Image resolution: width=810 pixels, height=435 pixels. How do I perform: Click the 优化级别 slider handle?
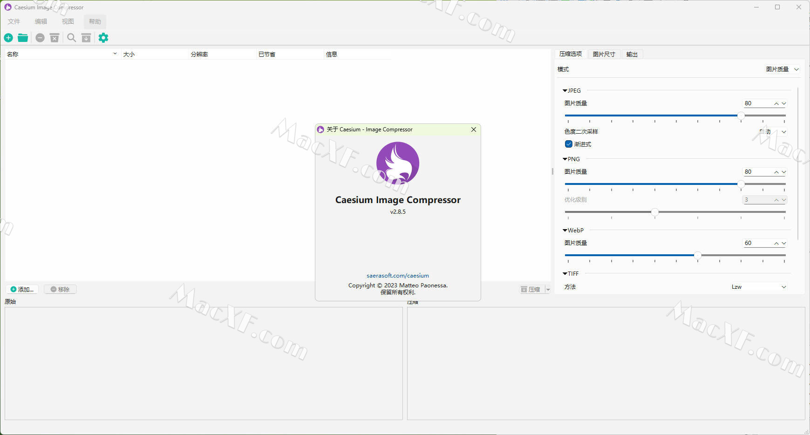pos(655,212)
